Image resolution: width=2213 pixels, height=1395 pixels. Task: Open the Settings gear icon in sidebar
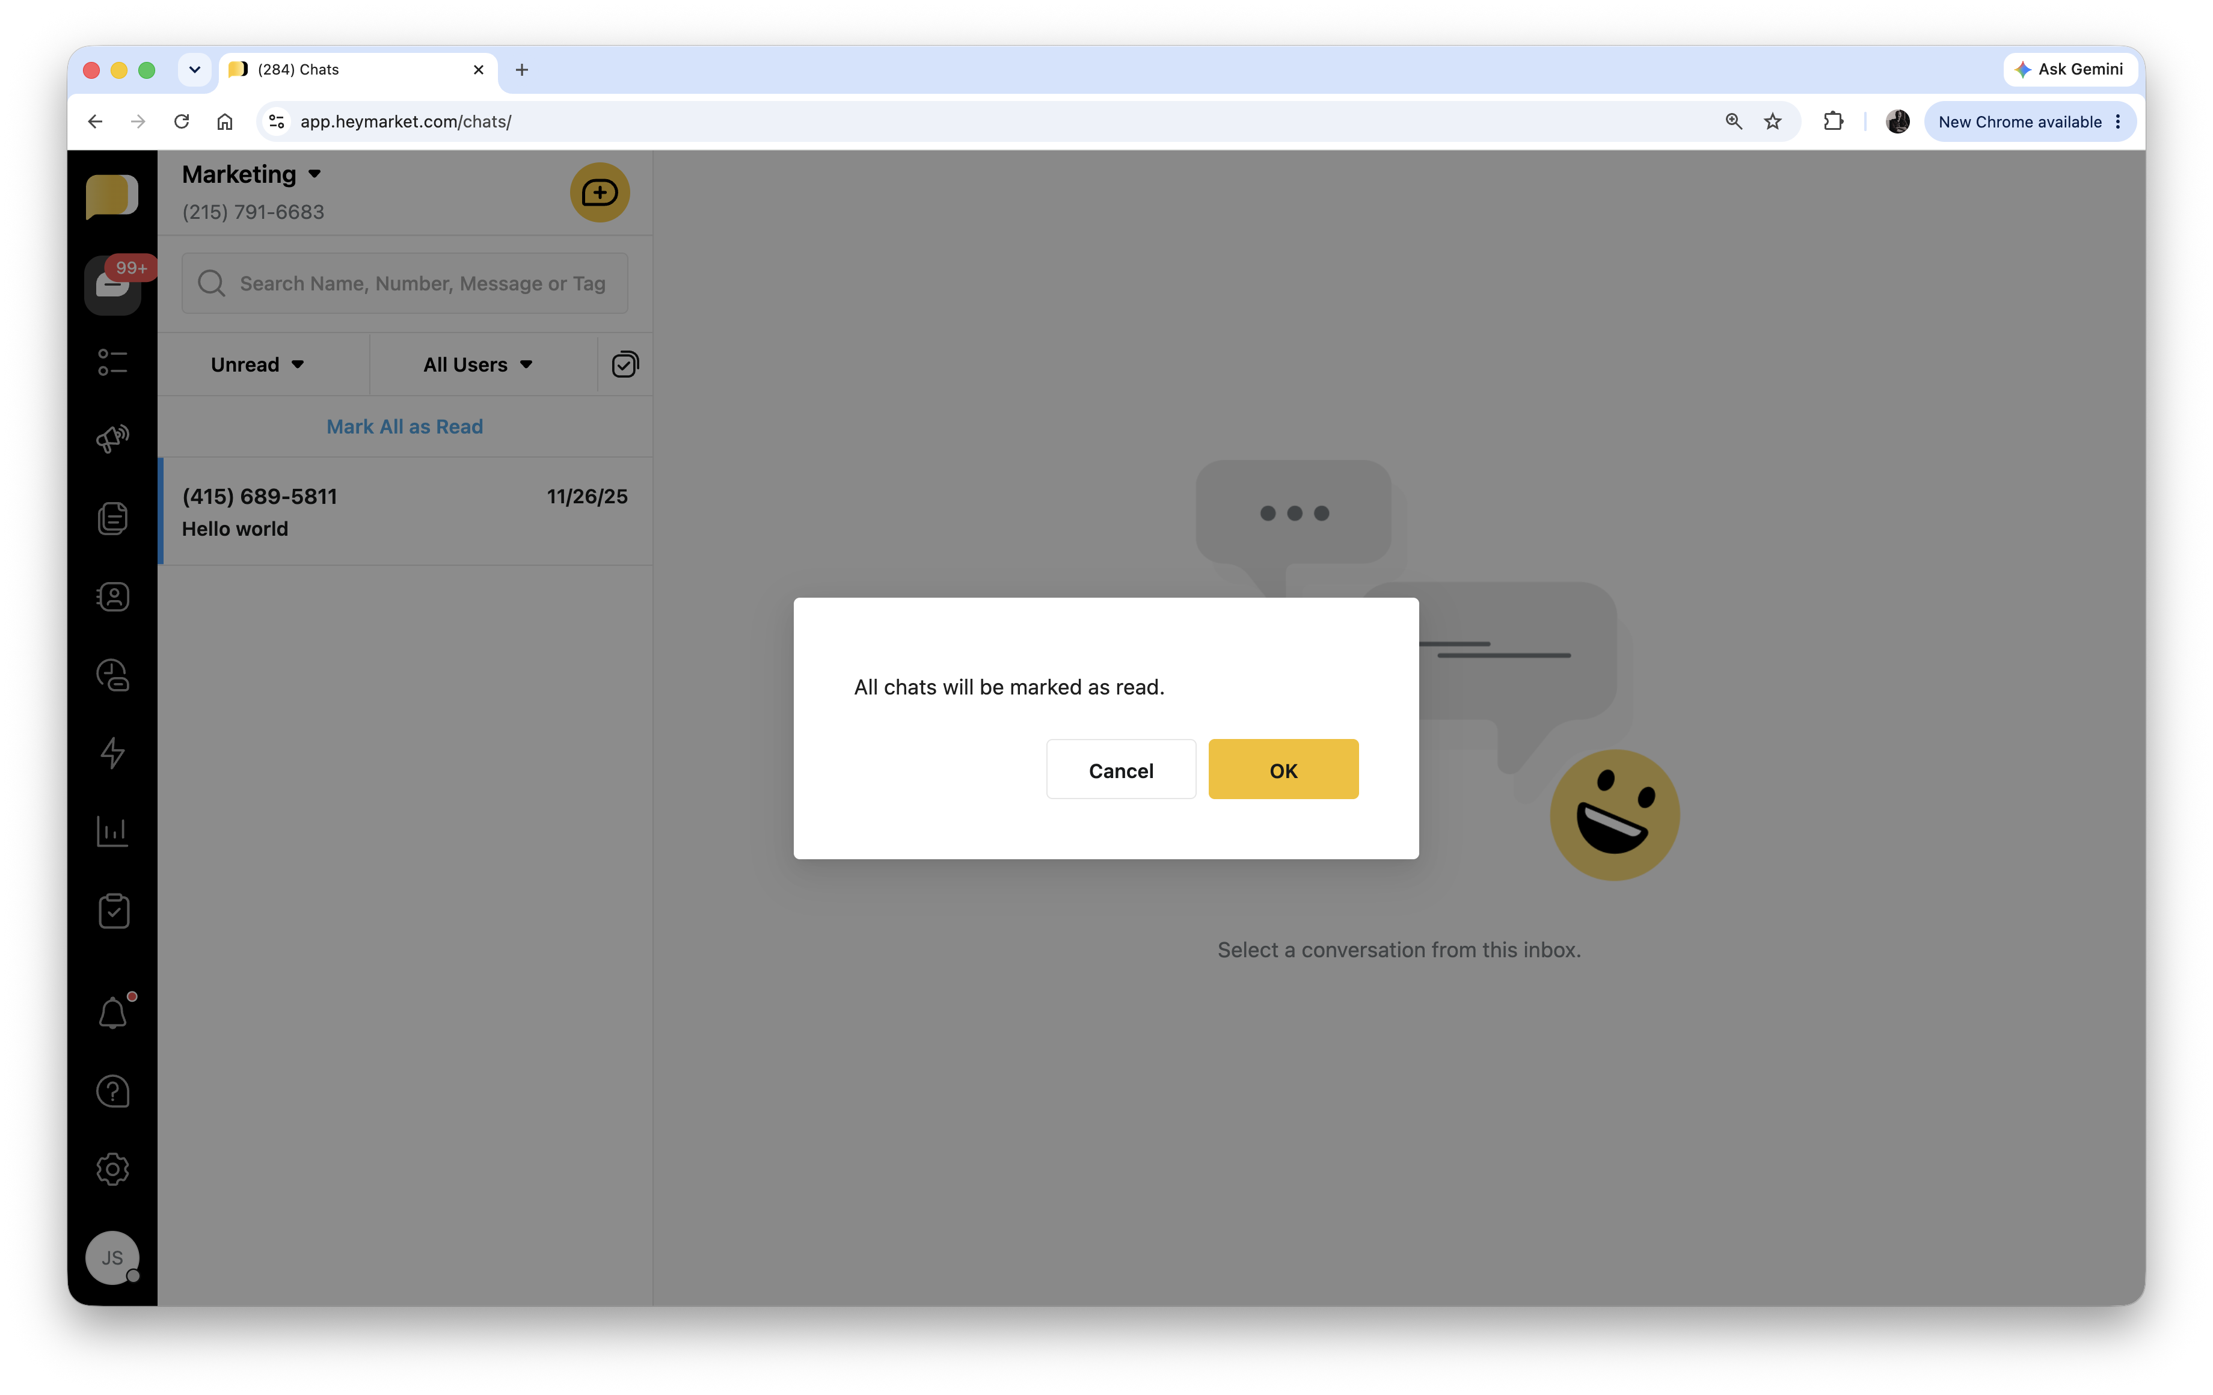pos(112,1169)
